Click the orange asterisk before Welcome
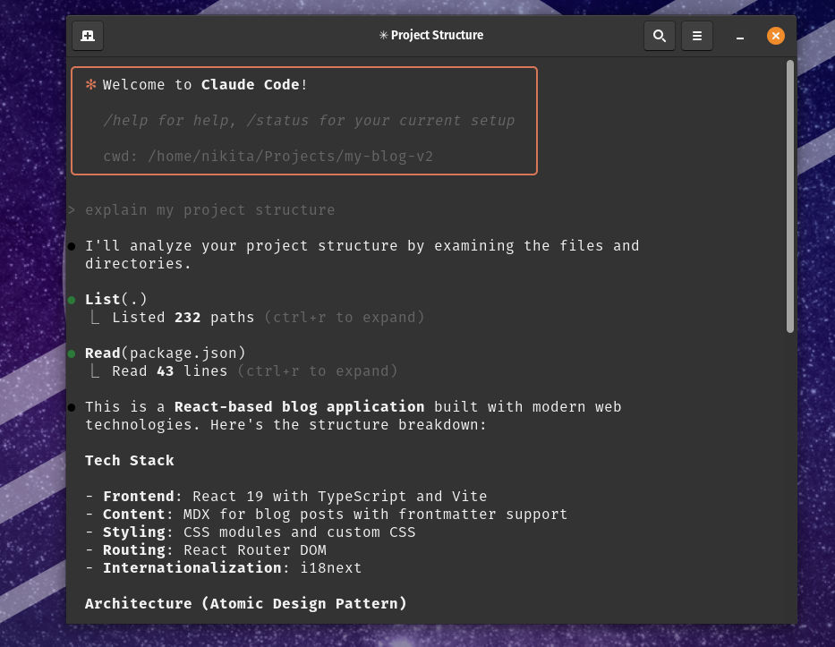The image size is (835, 647). click(91, 84)
